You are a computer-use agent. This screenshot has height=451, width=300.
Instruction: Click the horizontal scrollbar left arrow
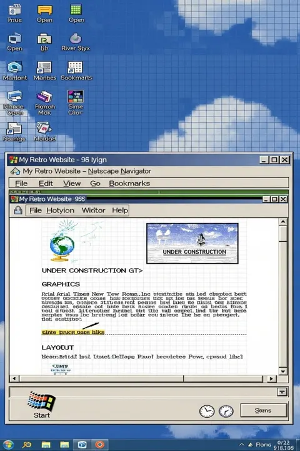(14, 378)
